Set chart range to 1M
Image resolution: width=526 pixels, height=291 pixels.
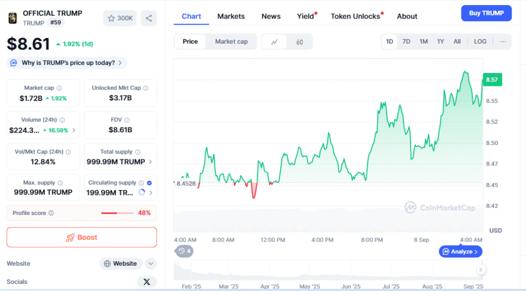(x=423, y=42)
